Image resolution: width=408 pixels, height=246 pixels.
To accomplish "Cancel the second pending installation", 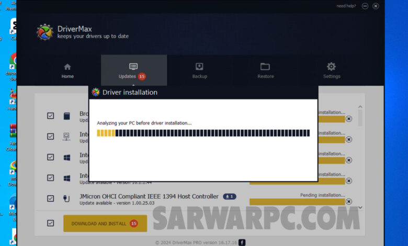I will [349, 140].
